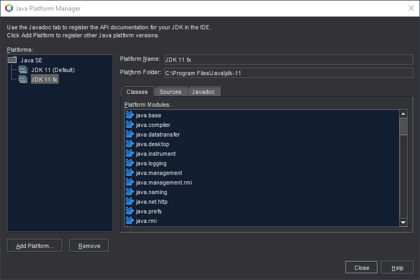Viewport: 420px width, 280px height.
Task: Open the Javadoc tab
Action: click(x=203, y=92)
